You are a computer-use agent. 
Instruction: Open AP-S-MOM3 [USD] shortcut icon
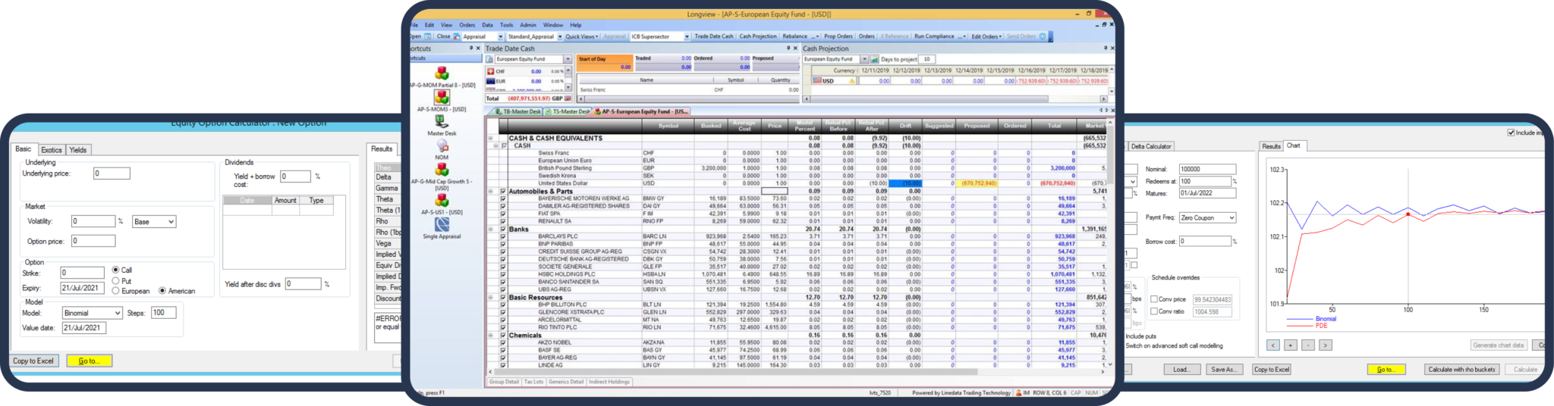pos(442,98)
